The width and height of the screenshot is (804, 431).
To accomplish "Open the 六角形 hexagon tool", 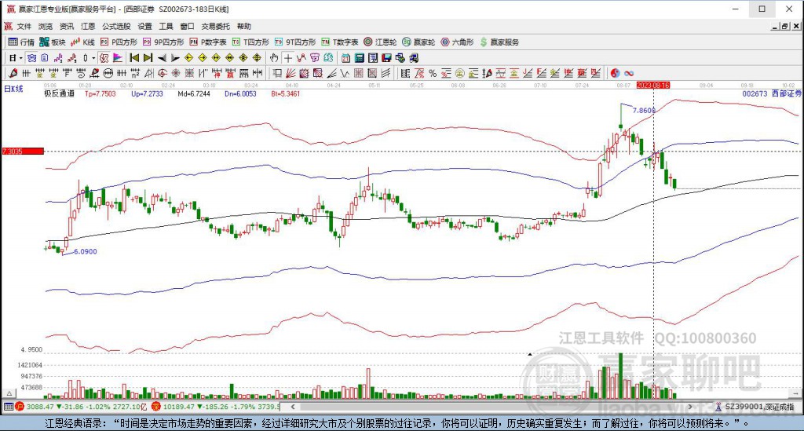I will [457, 42].
